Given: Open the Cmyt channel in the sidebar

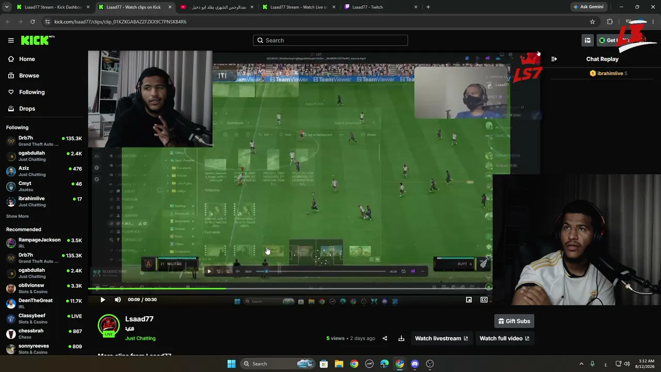Looking at the screenshot, I should pyautogui.click(x=44, y=186).
